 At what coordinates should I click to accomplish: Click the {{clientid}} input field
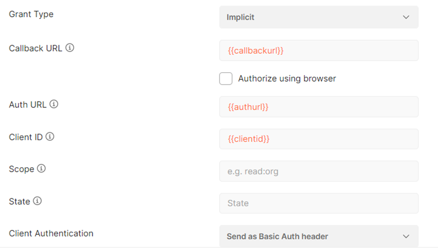319,139
